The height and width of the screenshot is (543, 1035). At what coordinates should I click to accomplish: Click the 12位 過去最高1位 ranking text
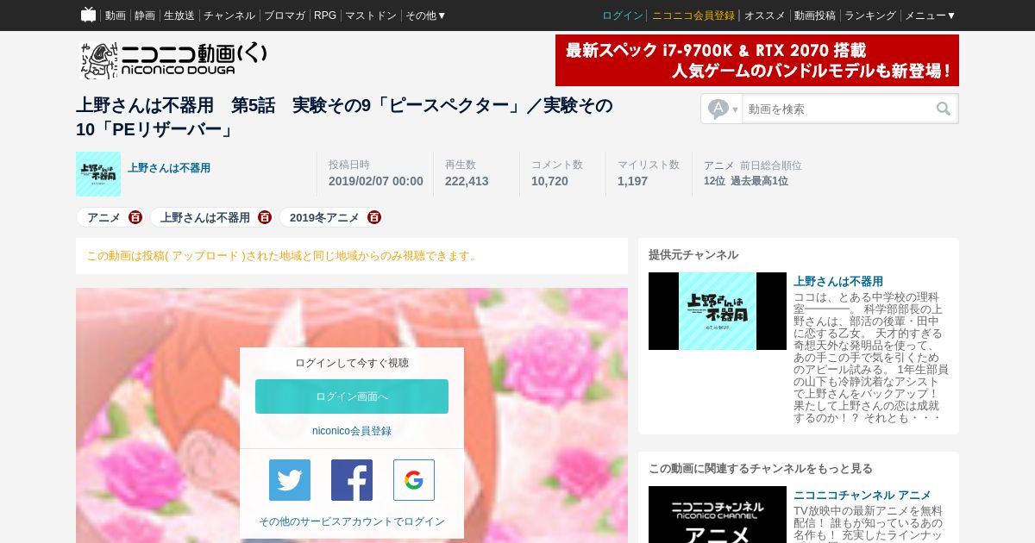(746, 181)
